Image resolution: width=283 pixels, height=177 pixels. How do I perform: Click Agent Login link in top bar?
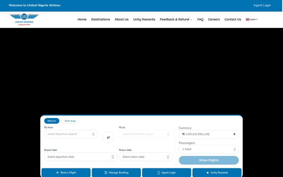click(262, 5)
